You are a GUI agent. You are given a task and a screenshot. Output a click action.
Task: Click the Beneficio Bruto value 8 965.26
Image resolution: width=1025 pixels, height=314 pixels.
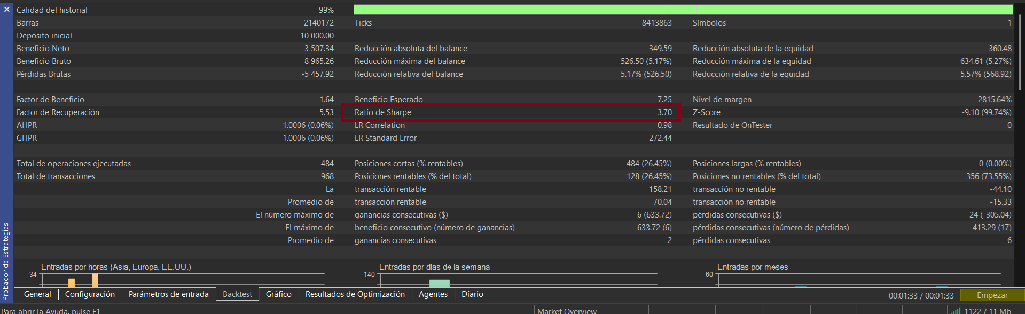tap(319, 61)
